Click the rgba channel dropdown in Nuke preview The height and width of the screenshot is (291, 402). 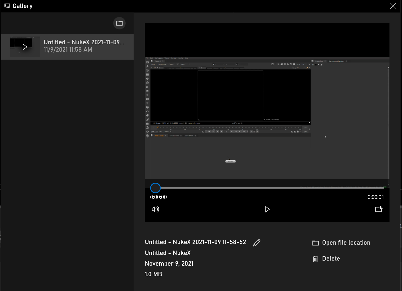pyautogui.click(x=154, y=64)
